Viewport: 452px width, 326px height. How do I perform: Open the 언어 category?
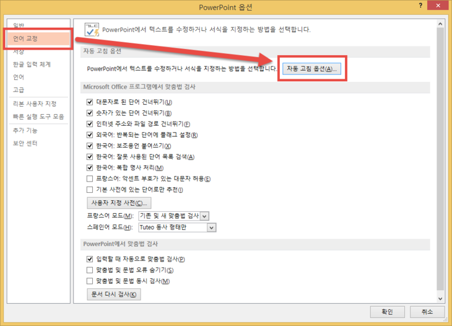[x=19, y=77]
